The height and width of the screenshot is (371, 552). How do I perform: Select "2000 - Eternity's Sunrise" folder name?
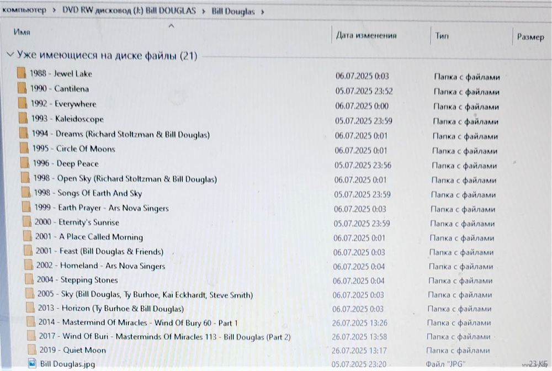[x=77, y=222]
